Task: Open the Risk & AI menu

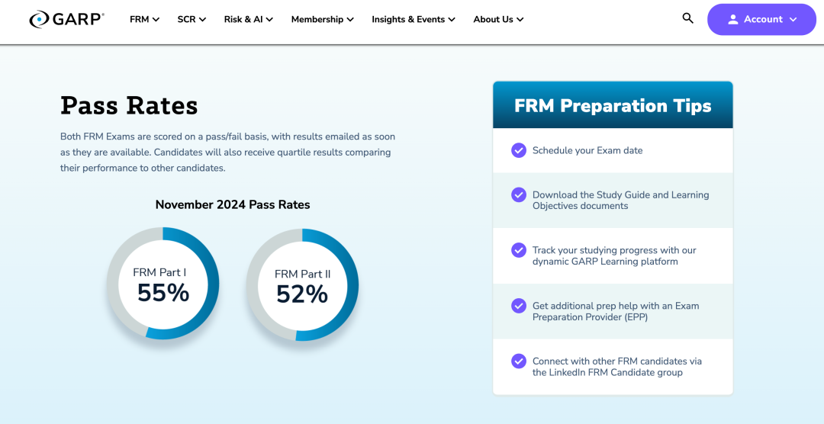Action: coord(249,19)
